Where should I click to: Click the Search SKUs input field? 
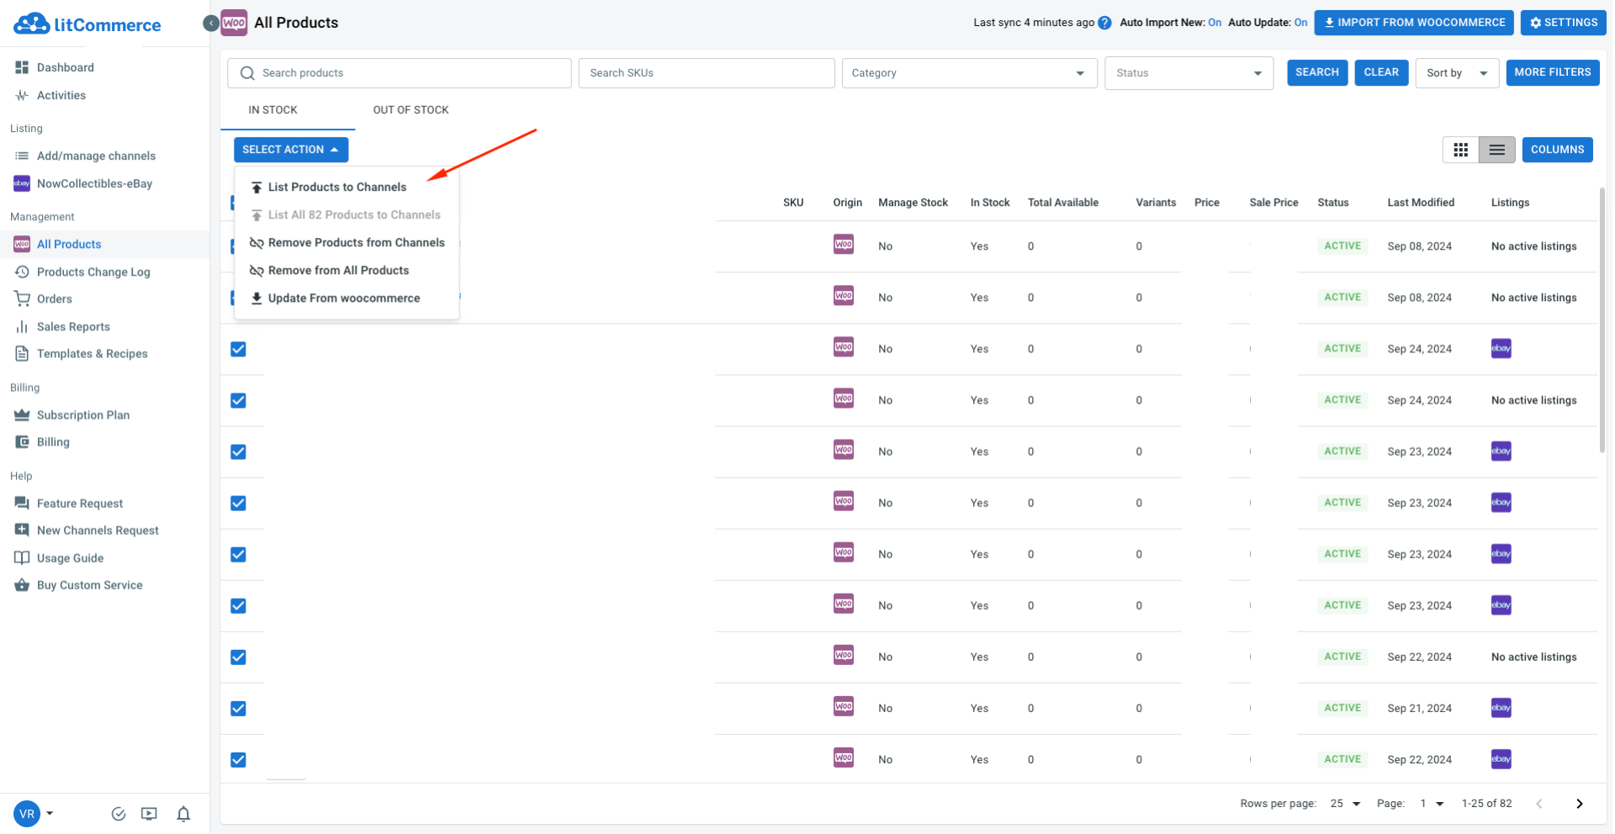[707, 73]
